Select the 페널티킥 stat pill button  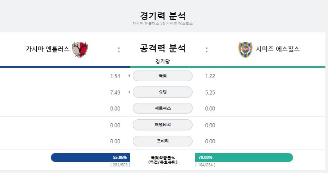click(x=162, y=125)
